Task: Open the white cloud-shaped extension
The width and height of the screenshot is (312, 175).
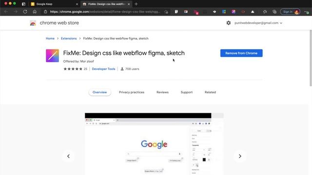Action: click(253, 12)
